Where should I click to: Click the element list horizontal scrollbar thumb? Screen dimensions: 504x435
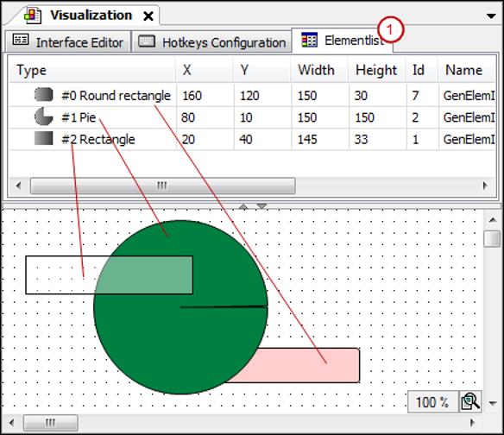coord(162,186)
